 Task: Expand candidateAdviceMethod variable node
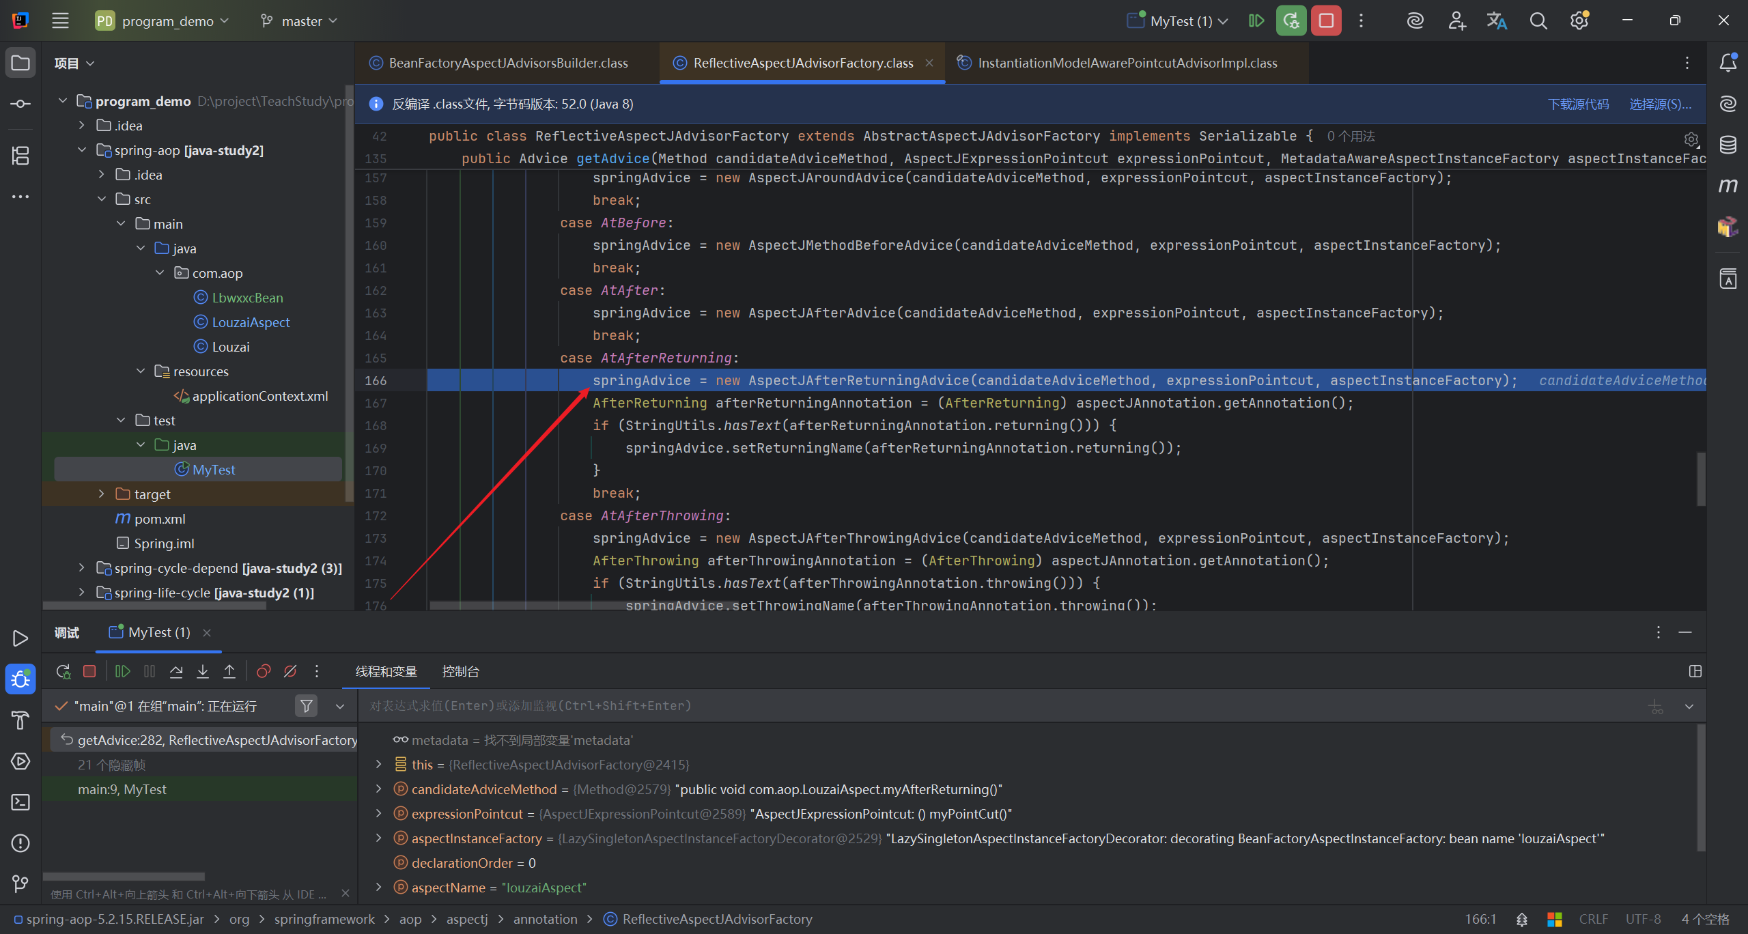tap(379, 789)
